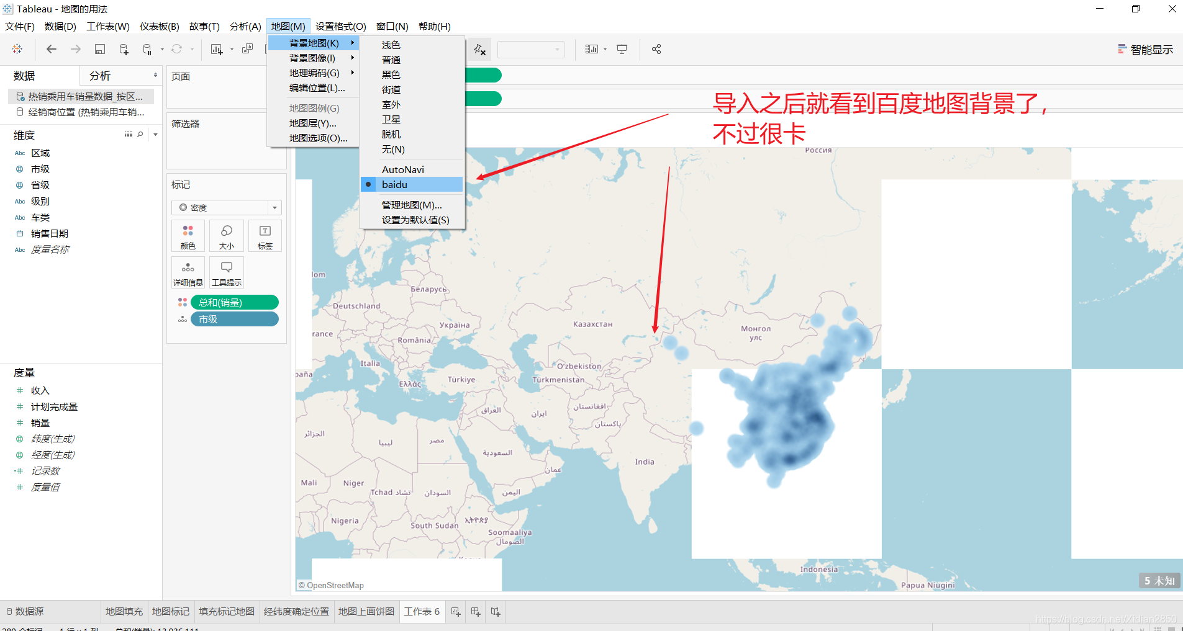Click 编辑位置(L)... menu entry
1183x631 pixels.
[314, 87]
